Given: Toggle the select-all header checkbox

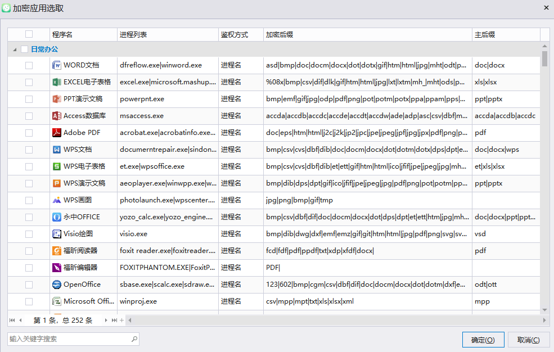Looking at the screenshot, I should click(29, 34).
